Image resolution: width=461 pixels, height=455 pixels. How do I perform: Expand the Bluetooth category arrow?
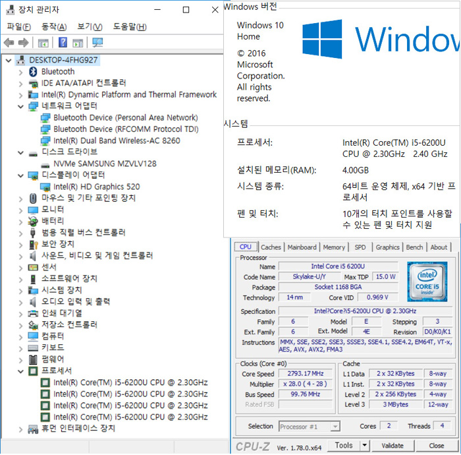20,73
